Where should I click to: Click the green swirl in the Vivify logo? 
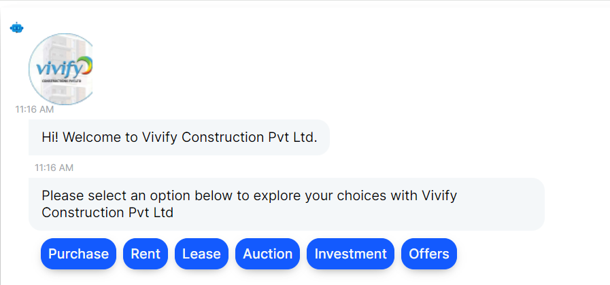(x=86, y=67)
